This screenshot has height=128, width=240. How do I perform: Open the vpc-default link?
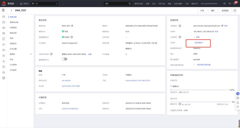pyautogui.click(x=66, y=81)
